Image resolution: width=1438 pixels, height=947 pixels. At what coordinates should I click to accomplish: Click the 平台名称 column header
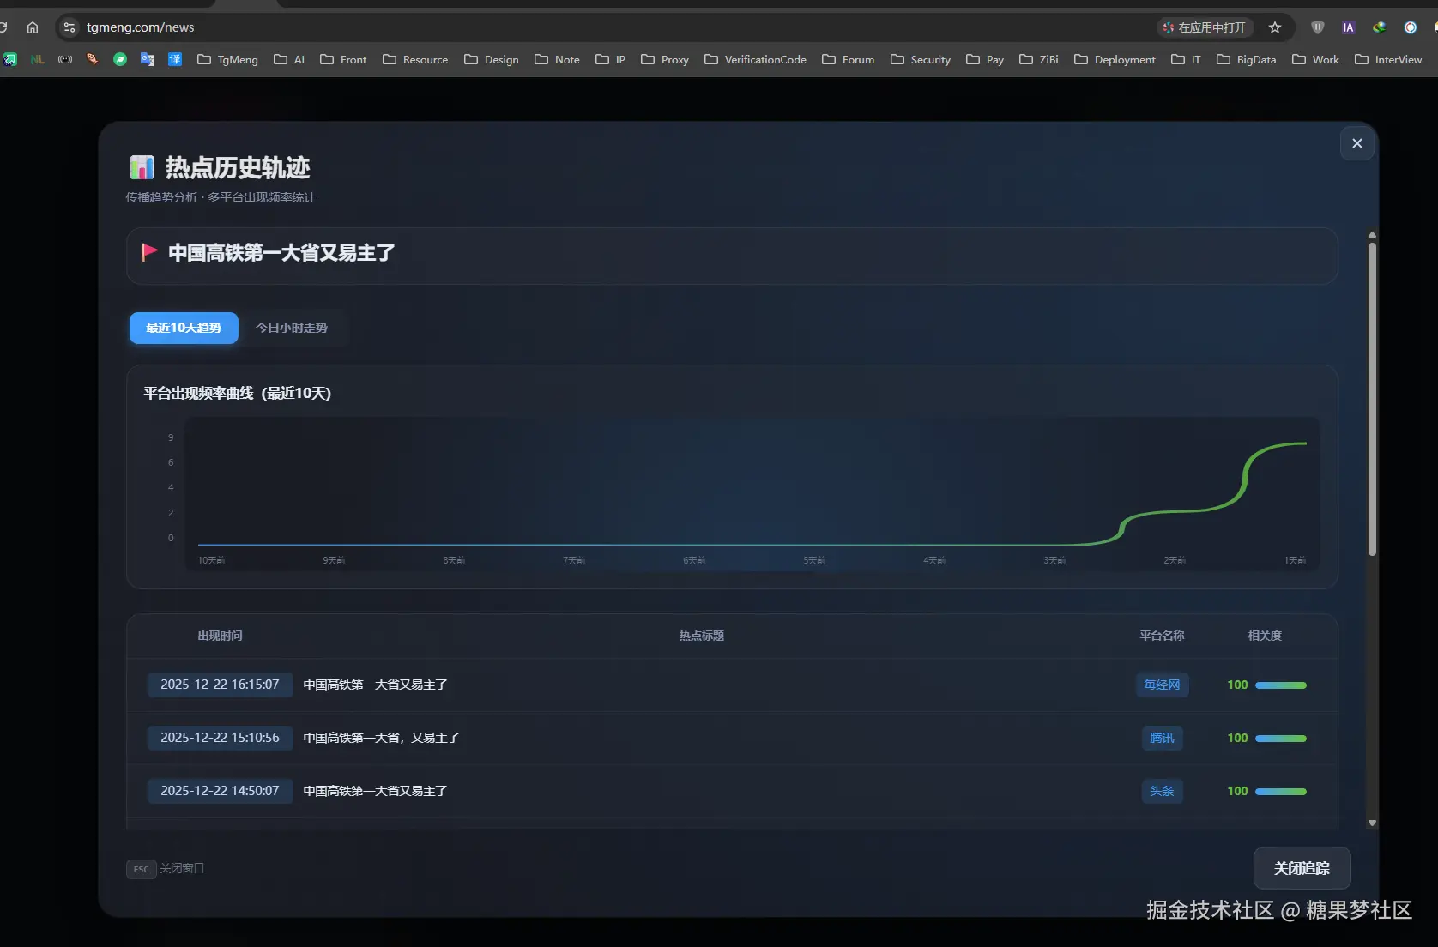click(1162, 636)
